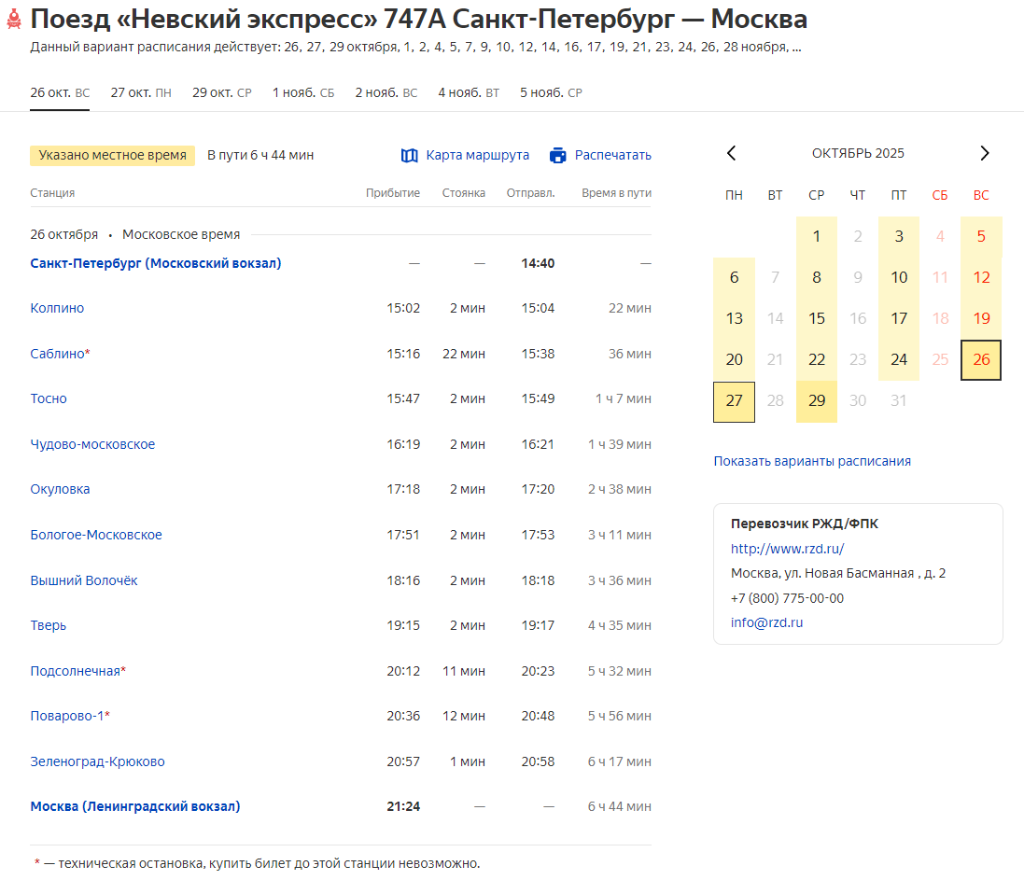Open the carrier website http://www.rzd.ru/

tap(788, 549)
